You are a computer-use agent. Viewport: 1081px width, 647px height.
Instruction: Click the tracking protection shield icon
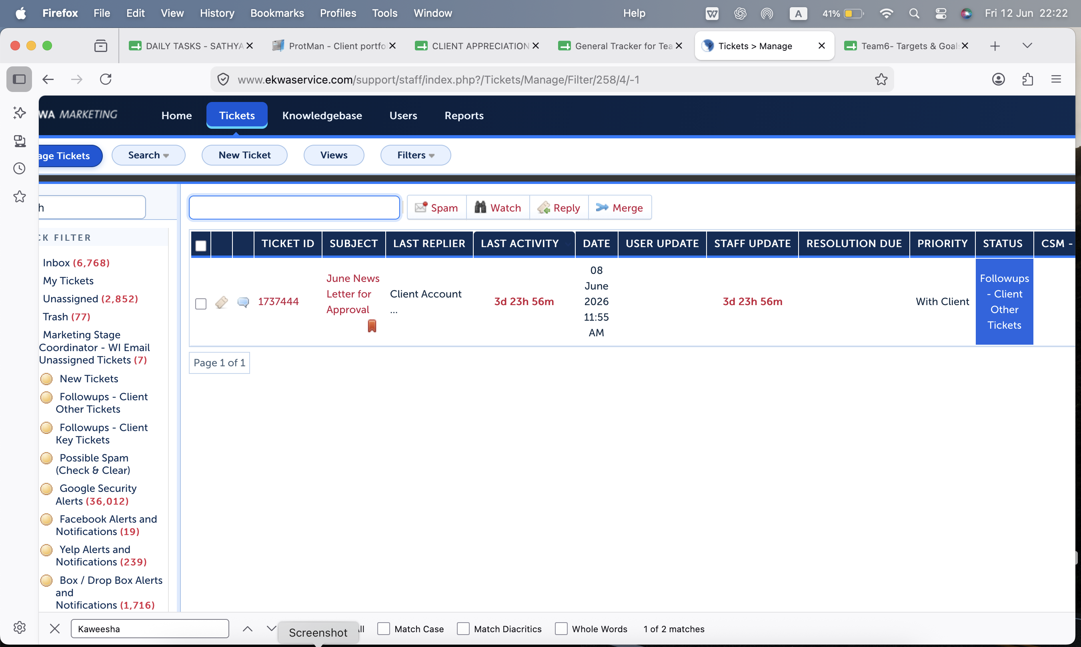(223, 79)
